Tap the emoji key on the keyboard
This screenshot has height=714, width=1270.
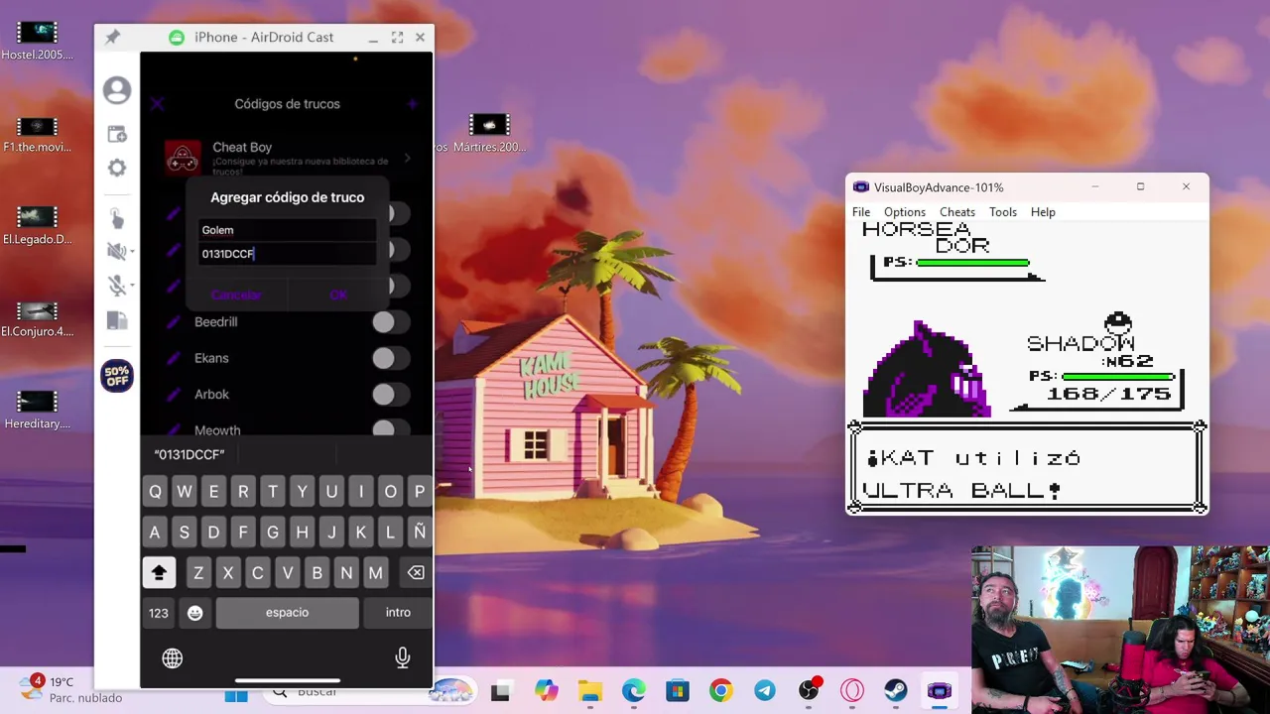tap(195, 613)
